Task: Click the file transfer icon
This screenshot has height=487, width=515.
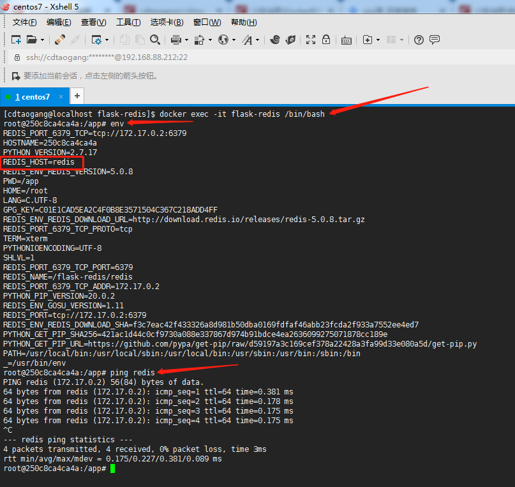Action: pyautogui.click(x=199, y=40)
